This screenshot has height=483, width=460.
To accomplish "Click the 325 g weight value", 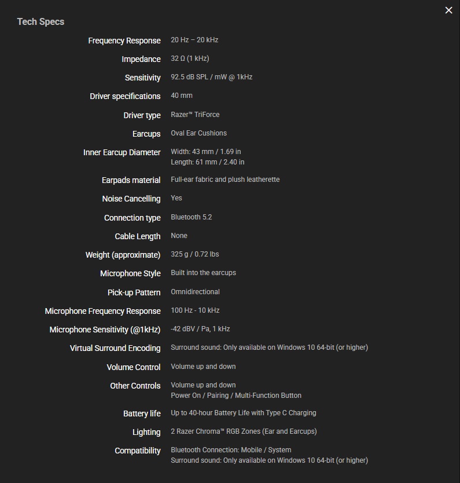I will tap(194, 254).
